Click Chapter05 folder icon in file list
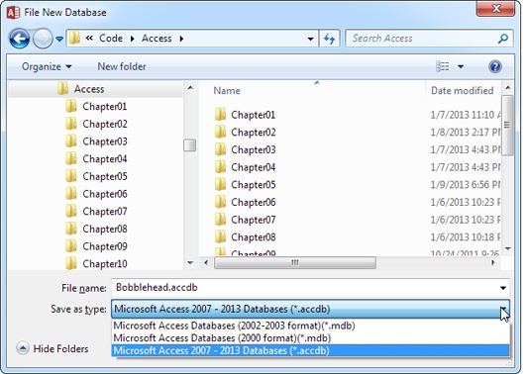 point(221,184)
